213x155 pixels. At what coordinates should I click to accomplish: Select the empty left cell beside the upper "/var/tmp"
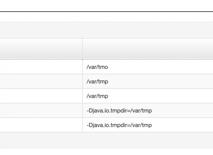point(41,81)
